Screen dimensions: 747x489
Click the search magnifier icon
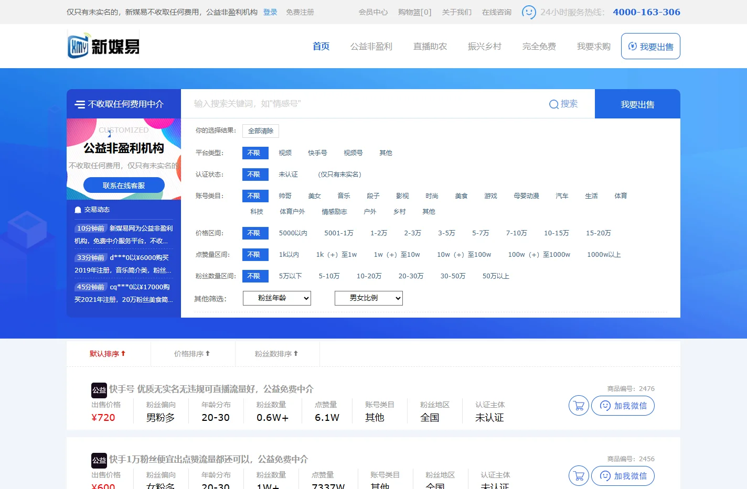tap(553, 104)
